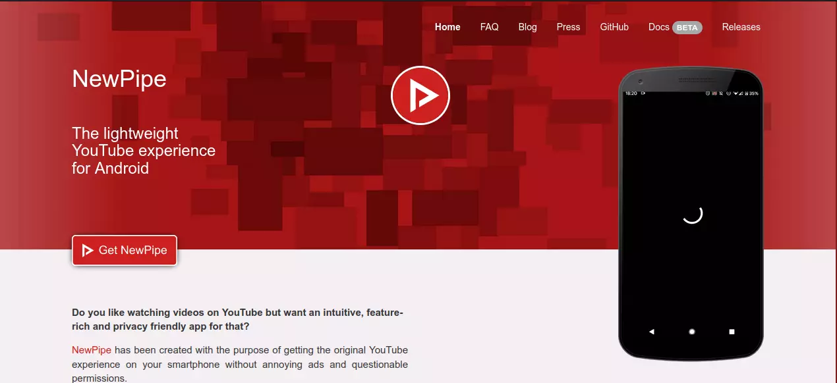
Task: Open the Press navigation link
Action: click(x=568, y=27)
